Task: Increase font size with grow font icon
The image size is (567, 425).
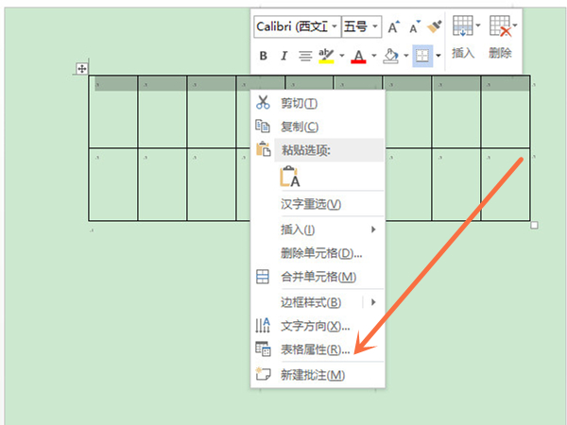Action: [394, 26]
